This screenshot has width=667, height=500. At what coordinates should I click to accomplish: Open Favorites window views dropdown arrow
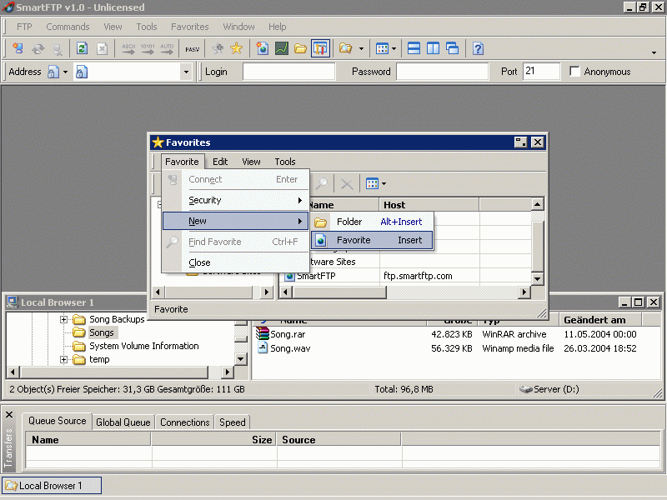(x=384, y=183)
